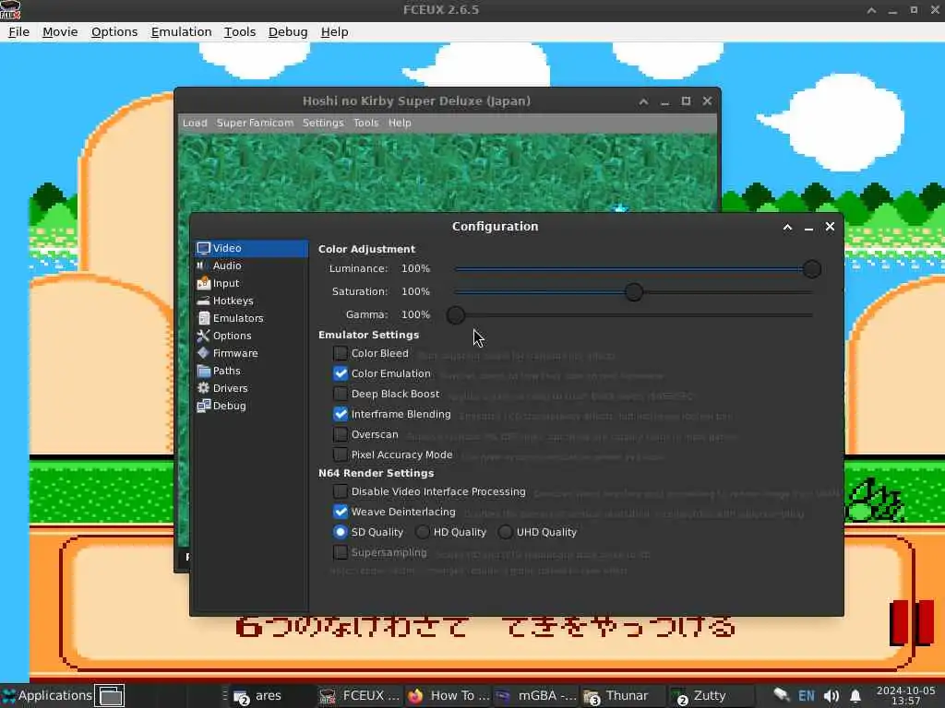
Task: Click the clock showing 2024-10-05 13:57
Action: click(x=906, y=696)
